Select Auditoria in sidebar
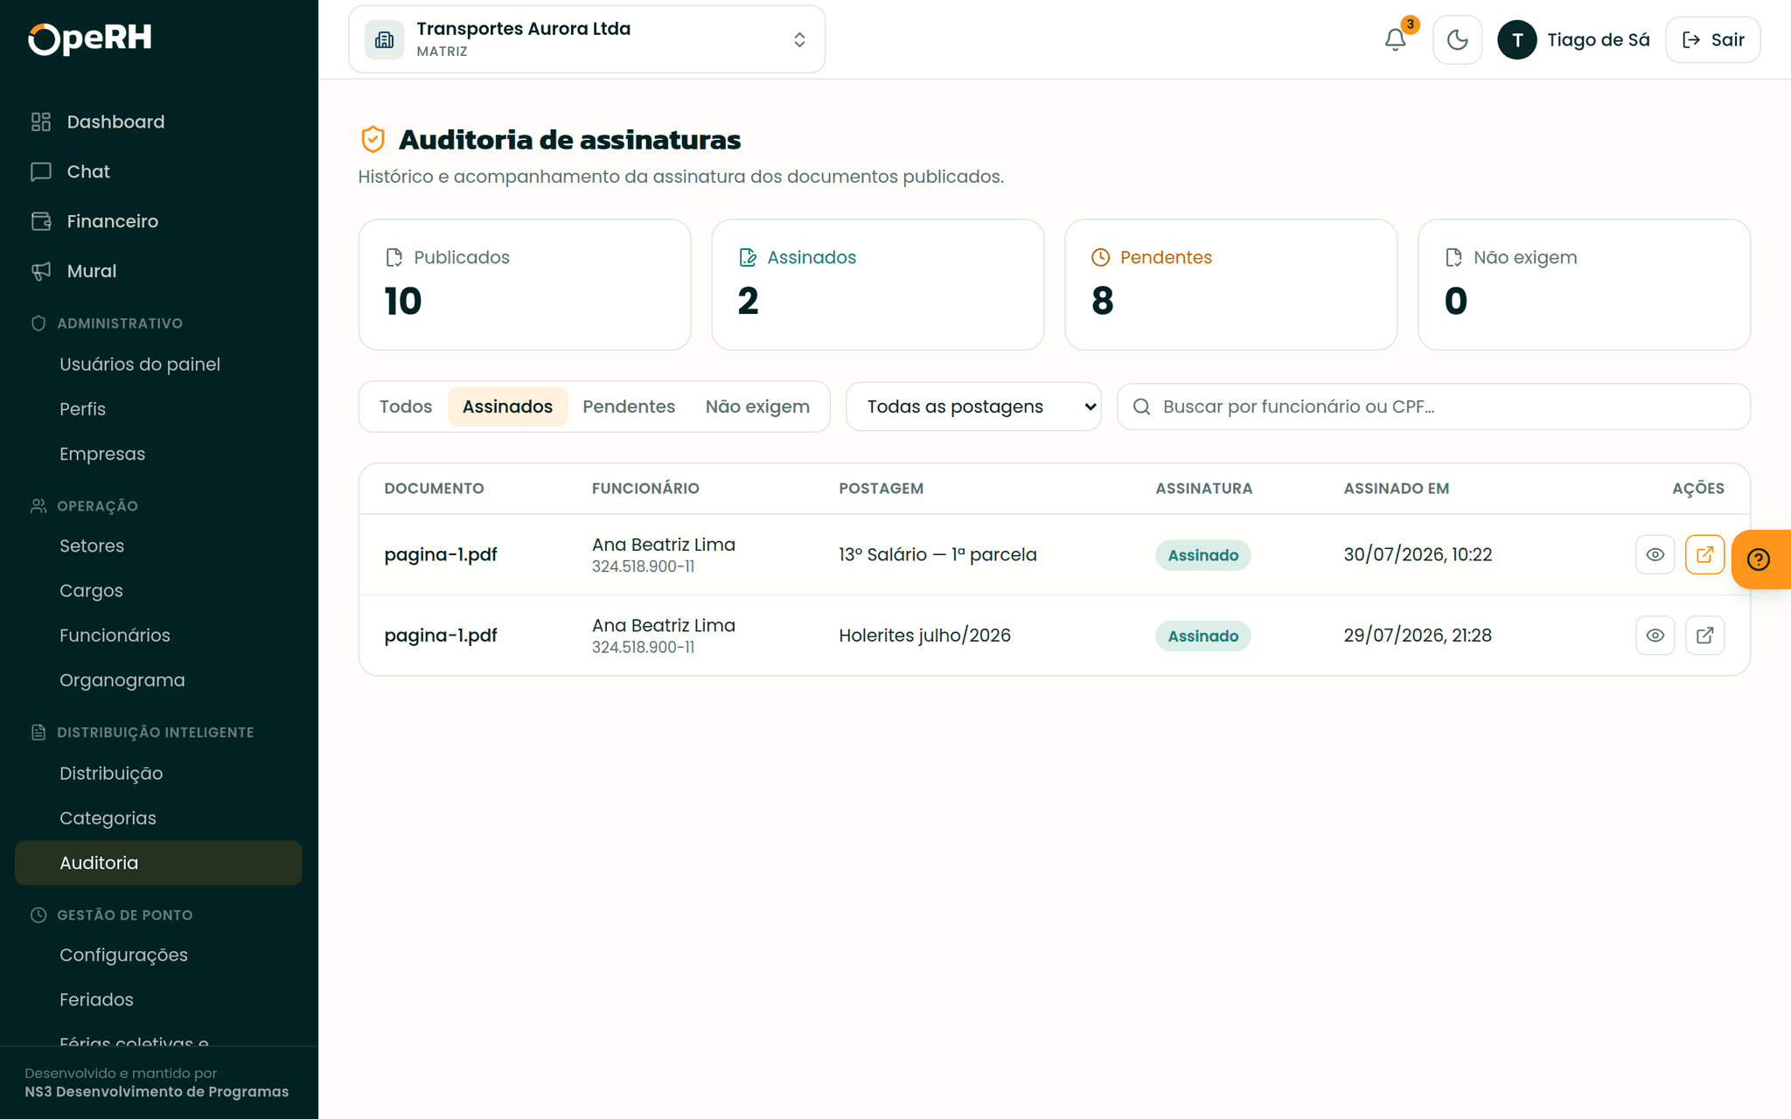The width and height of the screenshot is (1791, 1119). (158, 863)
